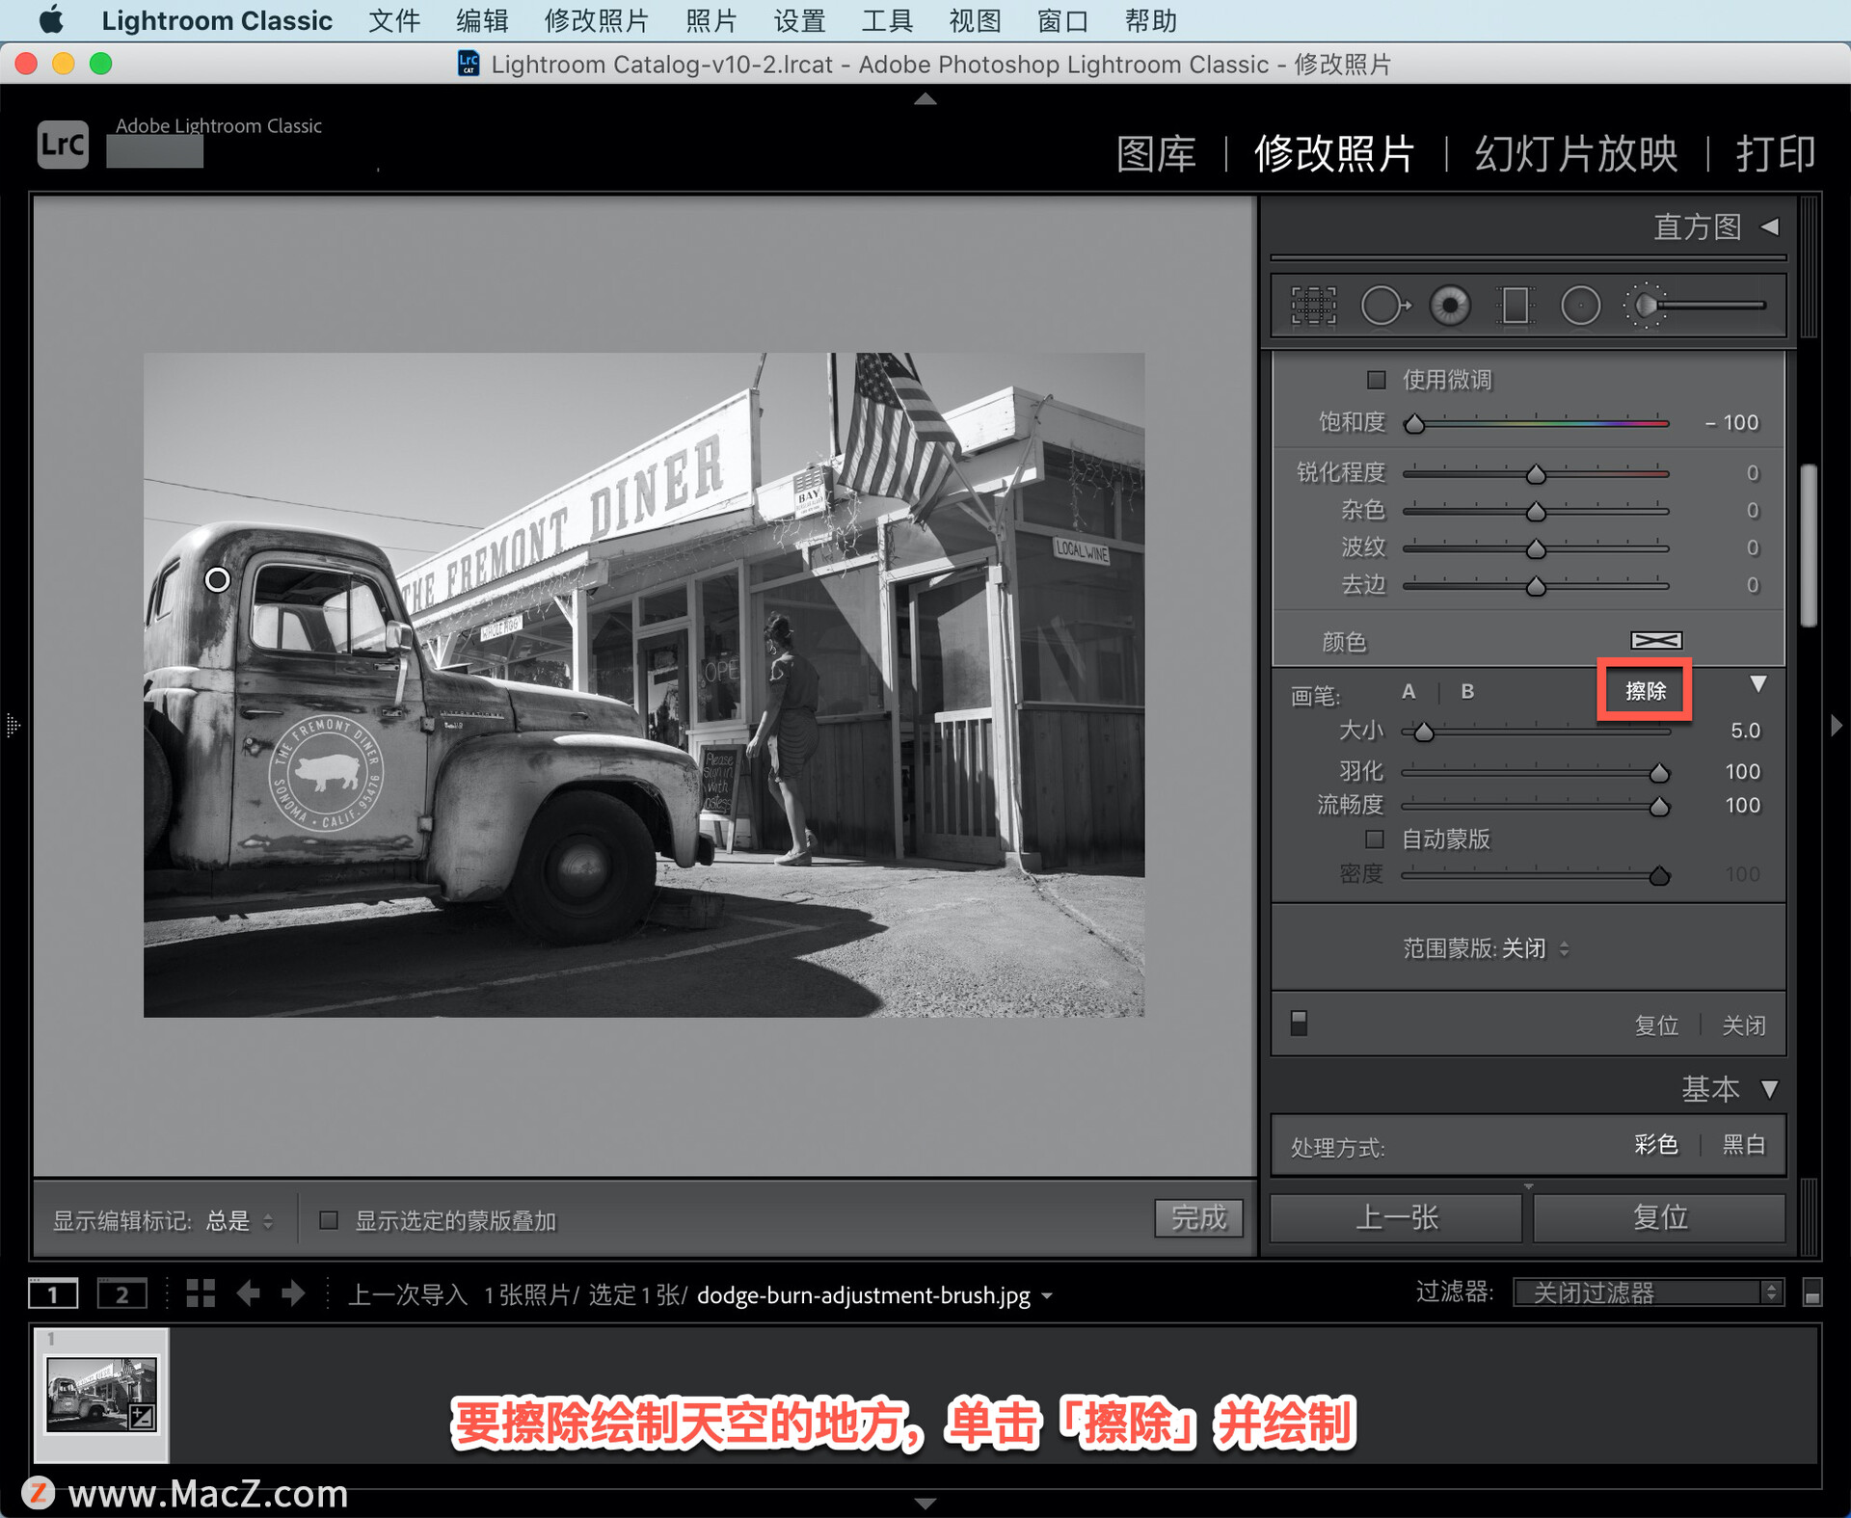Viewport: 1851px width, 1518px height.
Task: Open the 修改照片 menu
Action: coord(597,20)
